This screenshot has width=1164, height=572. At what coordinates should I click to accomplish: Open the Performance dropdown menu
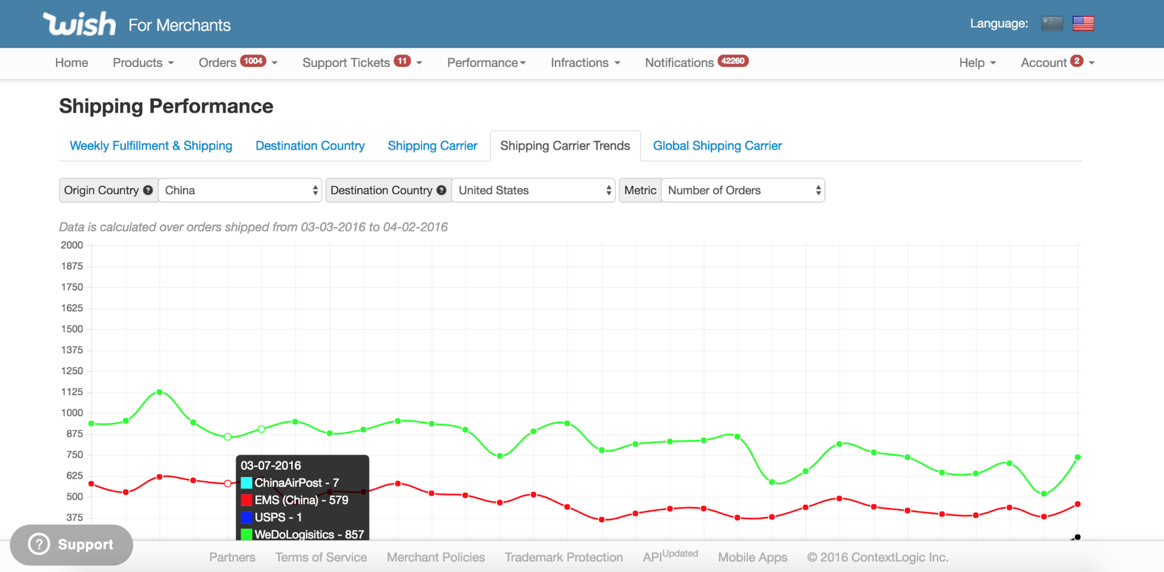486,63
